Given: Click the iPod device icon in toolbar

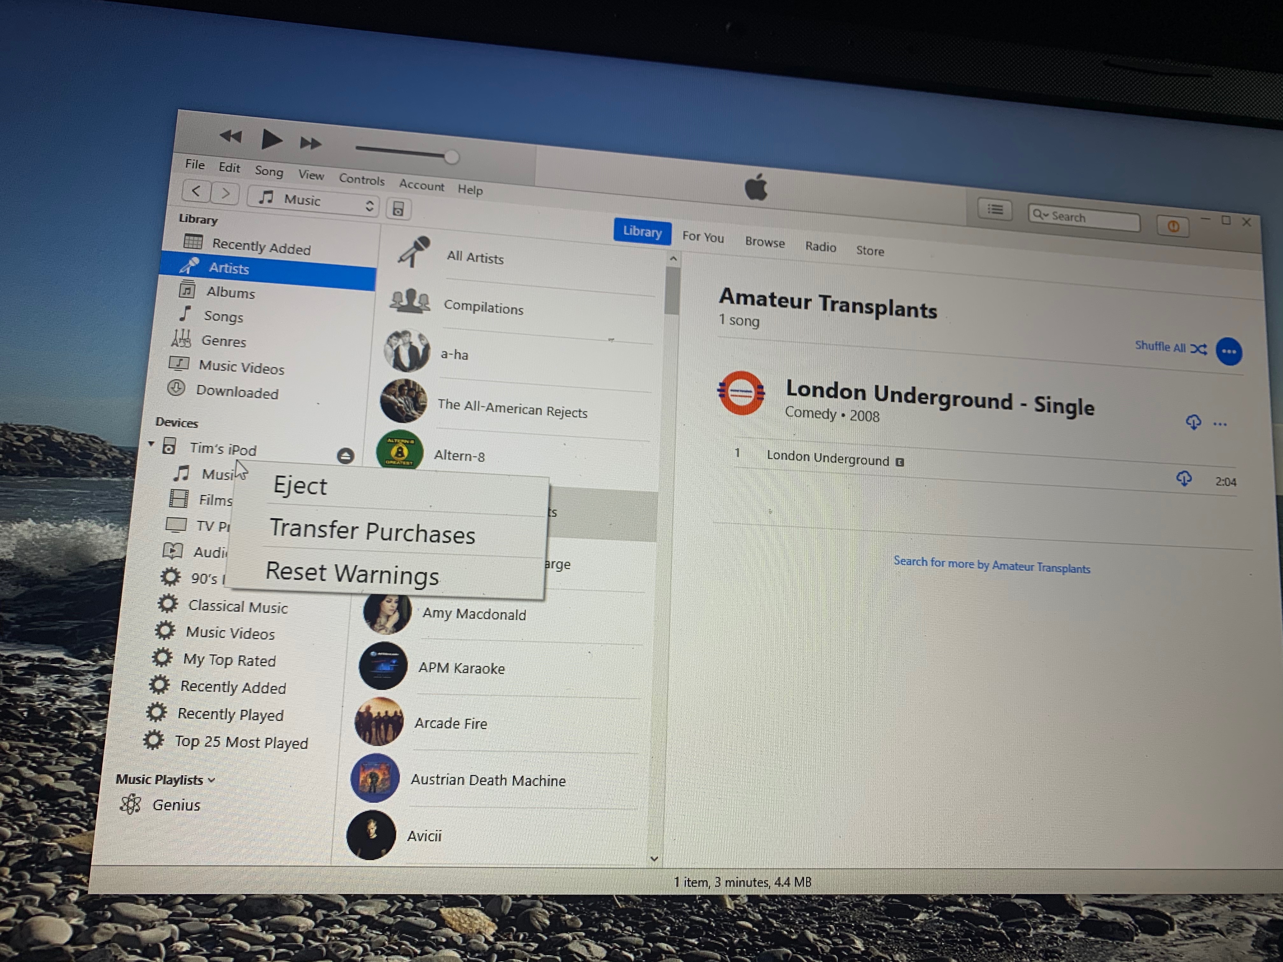Looking at the screenshot, I should click(x=398, y=209).
